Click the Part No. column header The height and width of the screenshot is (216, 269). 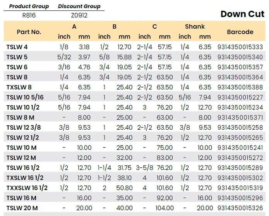(x=29, y=32)
